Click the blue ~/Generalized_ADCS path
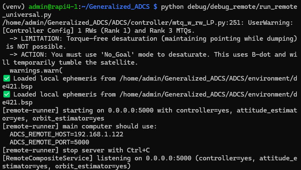Screen dimensions: 301x170 pyautogui.click(x=116, y=7)
